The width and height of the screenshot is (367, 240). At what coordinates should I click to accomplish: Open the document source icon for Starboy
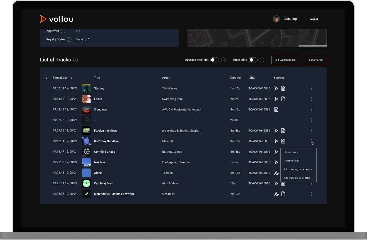(283, 88)
